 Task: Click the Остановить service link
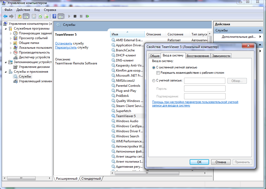(x=64, y=43)
